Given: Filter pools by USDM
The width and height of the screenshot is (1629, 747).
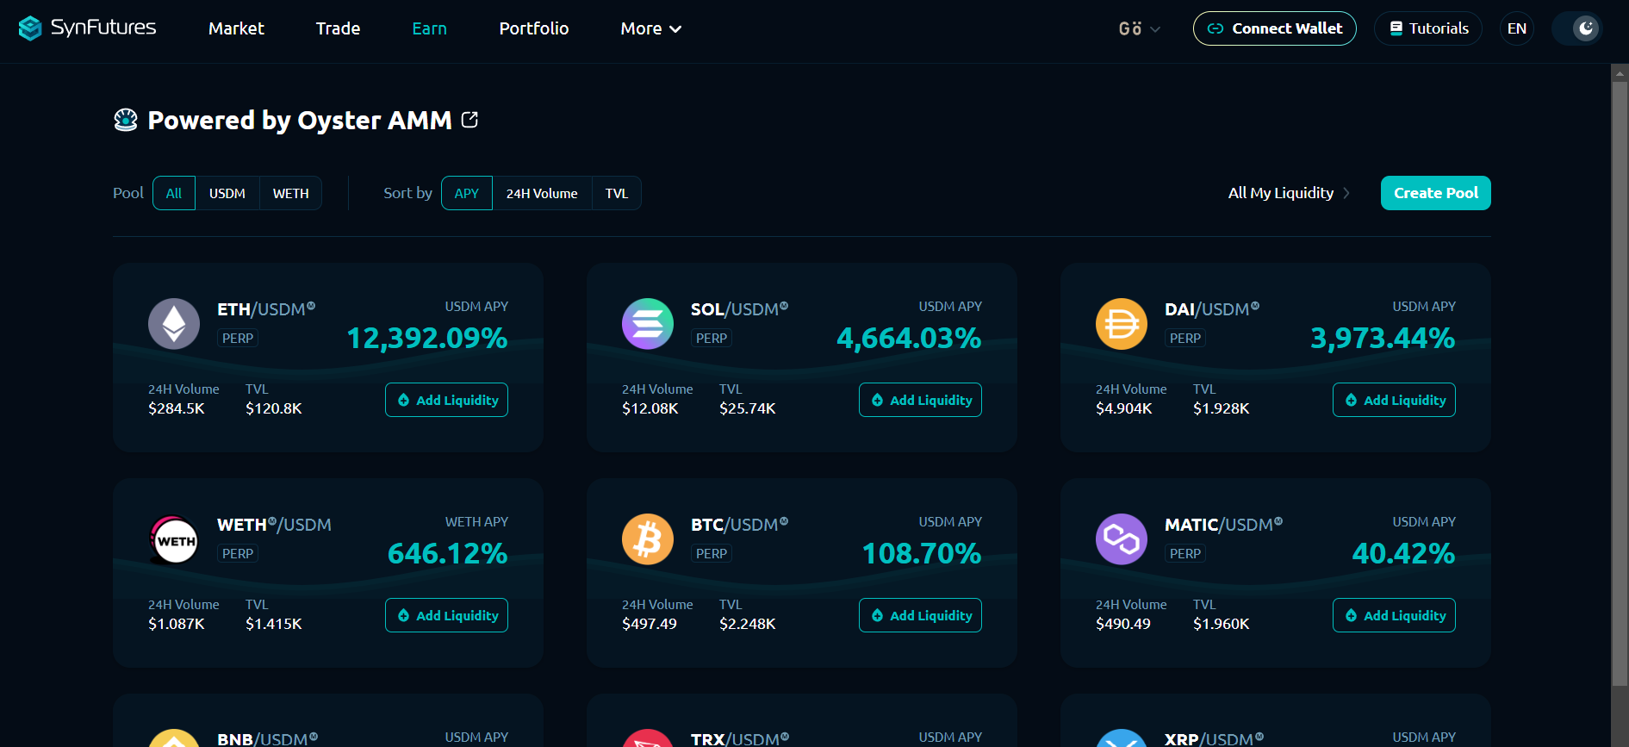Looking at the screenshot, I should coord(227,193).
